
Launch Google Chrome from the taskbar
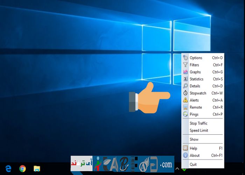22,169
